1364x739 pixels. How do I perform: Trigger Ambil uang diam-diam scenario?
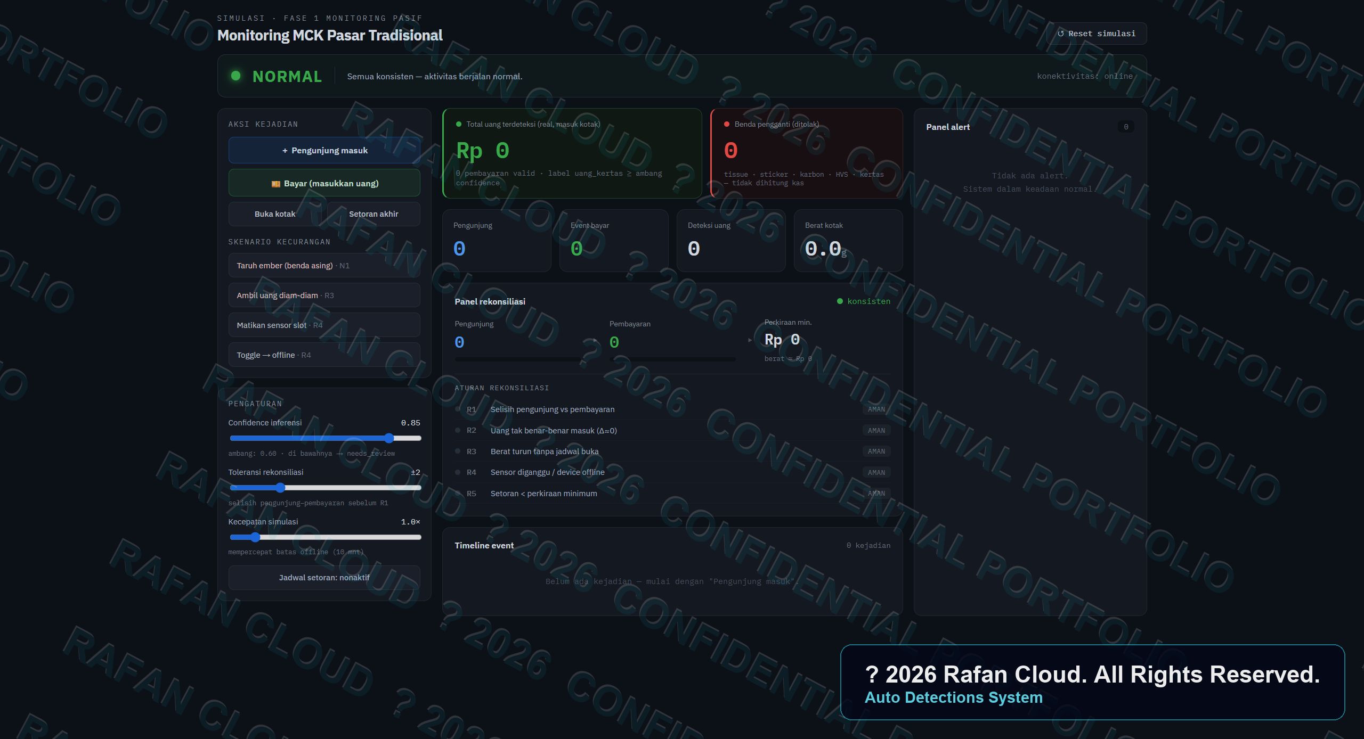324,295
